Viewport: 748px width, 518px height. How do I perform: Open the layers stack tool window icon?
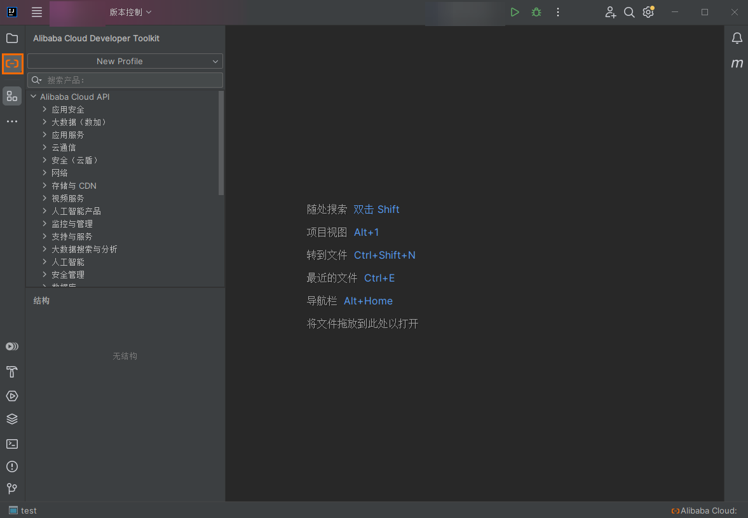point(12,419)
